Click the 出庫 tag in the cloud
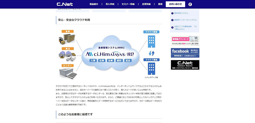The height and width of the screenshot is (123, 255). [110, 61]
